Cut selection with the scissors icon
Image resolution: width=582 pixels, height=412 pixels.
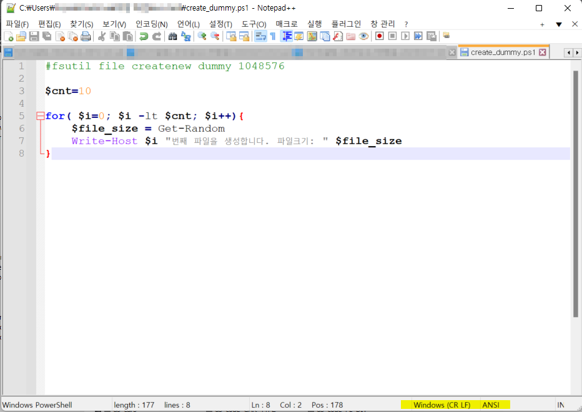(101, 36)
